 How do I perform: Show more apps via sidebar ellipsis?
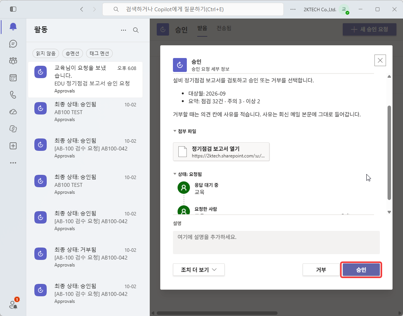coord(13,163)
